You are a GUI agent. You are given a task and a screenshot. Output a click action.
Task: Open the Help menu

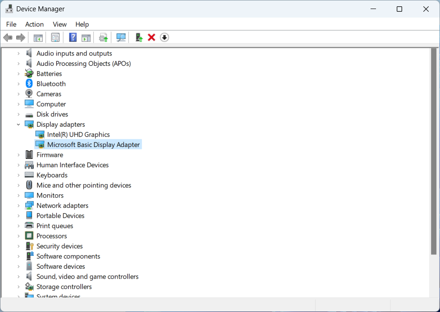point(82,24)
